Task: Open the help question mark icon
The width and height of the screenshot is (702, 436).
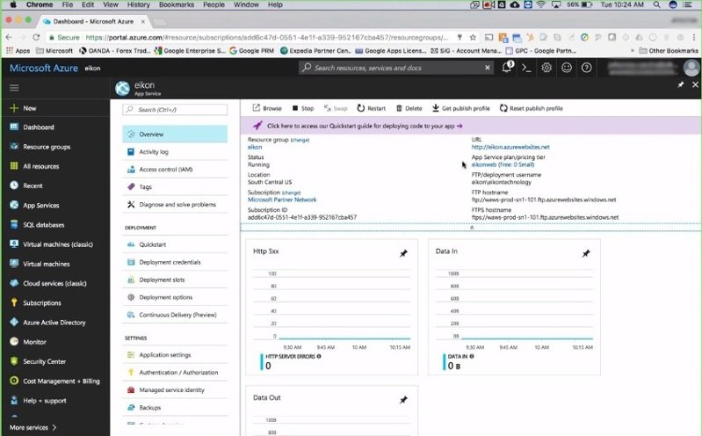Action: point(586,68)
